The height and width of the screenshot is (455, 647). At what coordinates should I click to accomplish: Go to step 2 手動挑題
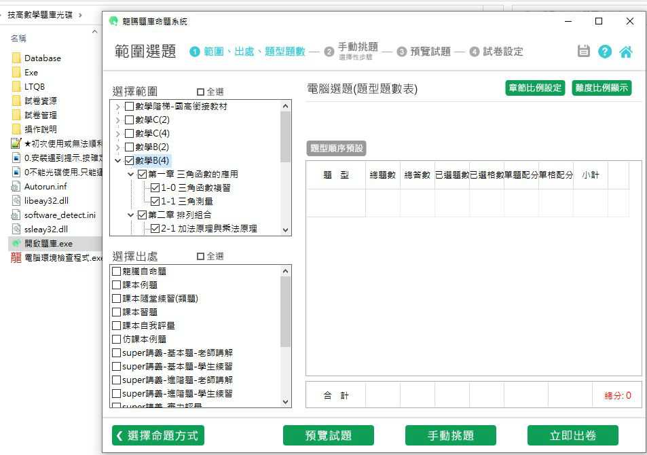[x=351, y=51]
